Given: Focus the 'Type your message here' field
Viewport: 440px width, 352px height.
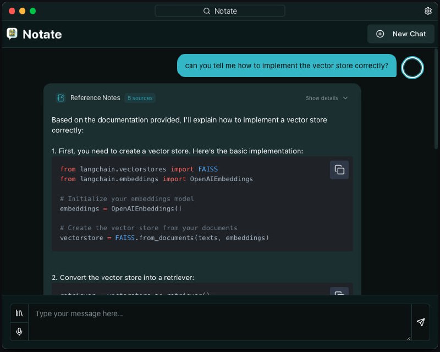Looking at the screenshot, I should click(220, 322).
